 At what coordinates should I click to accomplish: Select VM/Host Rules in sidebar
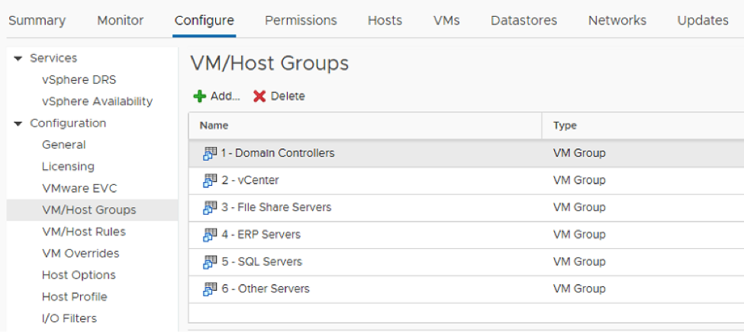(83, 231)
